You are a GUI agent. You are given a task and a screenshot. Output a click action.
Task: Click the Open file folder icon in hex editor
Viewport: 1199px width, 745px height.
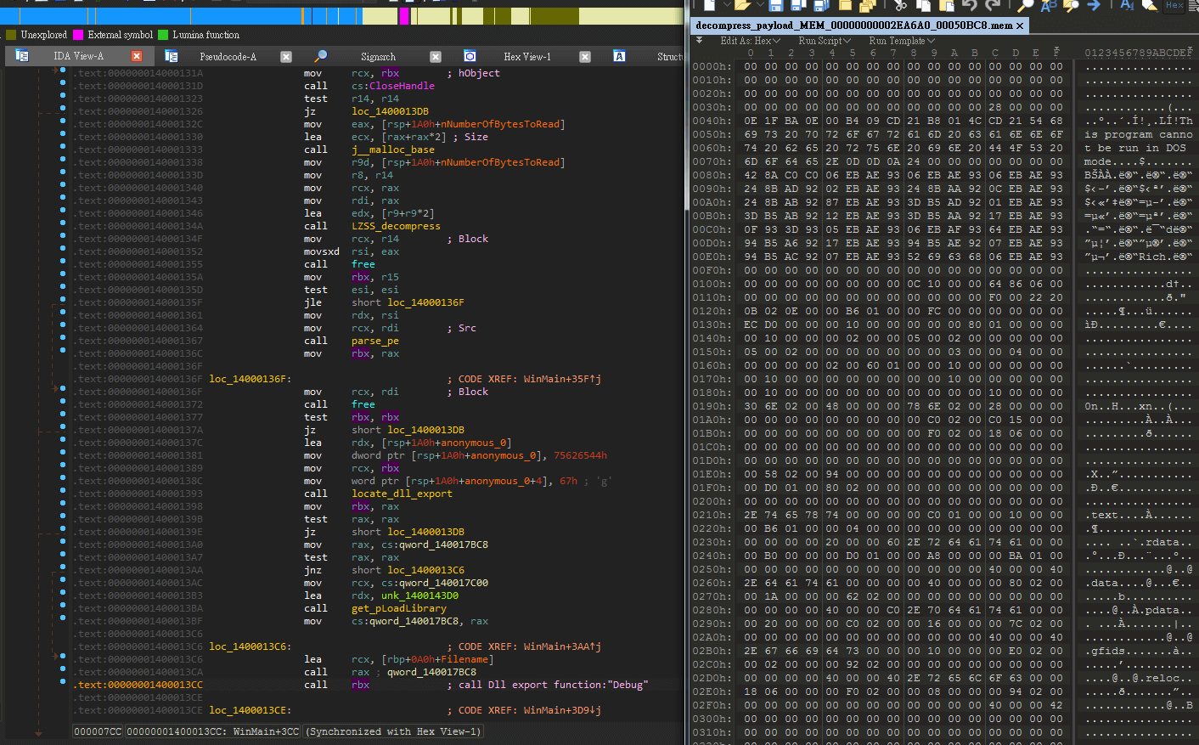(x=742, y=5)
